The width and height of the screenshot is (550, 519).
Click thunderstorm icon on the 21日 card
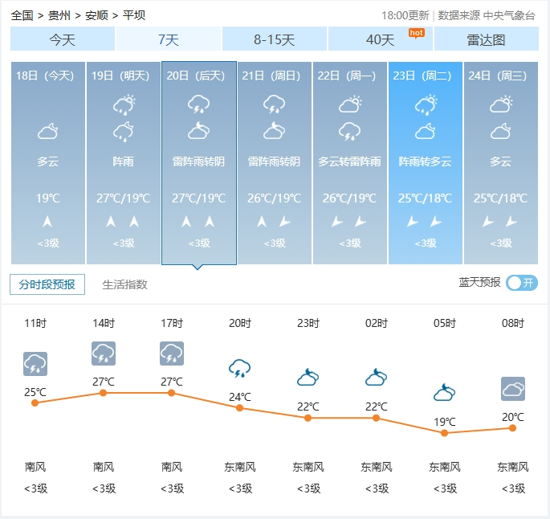(x=274, y=104)
